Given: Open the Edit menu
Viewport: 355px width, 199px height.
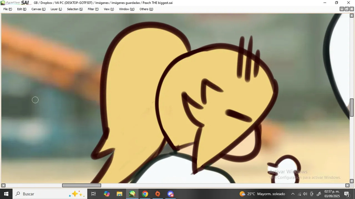Looking at the screenshot, I should click(22, 9).
